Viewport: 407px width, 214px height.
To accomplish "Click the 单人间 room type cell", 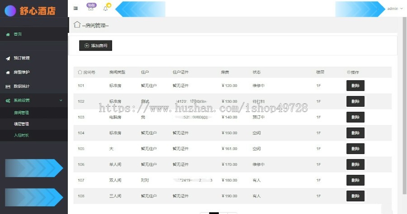I will click(115, 164).
